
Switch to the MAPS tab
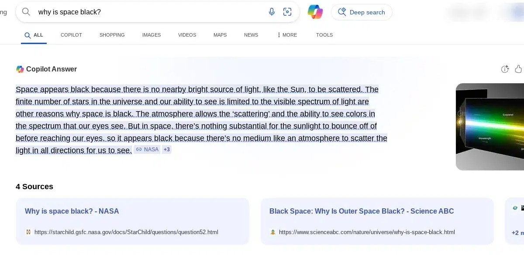pos(220,35)
